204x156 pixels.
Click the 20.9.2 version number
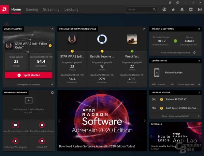[161, 41]
